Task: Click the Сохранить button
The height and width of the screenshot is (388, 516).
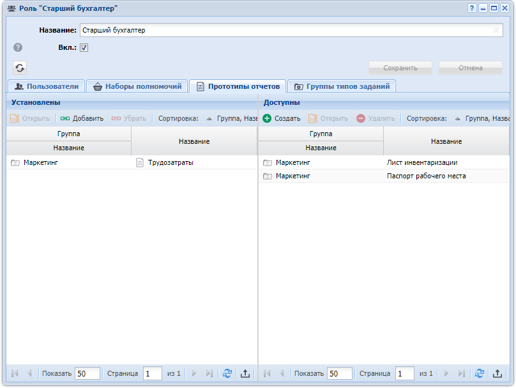Action: (x=400, y=68)
